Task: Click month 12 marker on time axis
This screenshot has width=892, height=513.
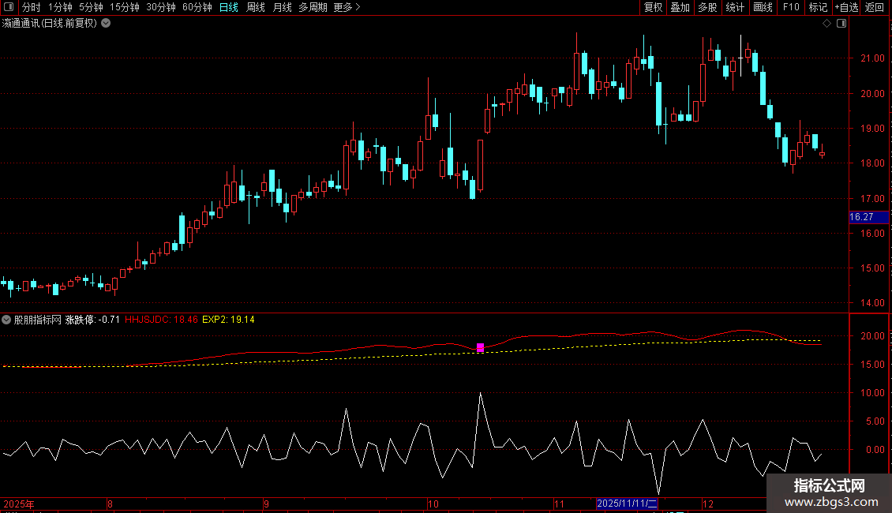Action: 708,504
